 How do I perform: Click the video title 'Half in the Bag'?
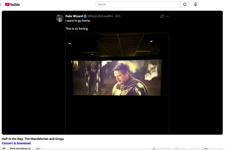click(x=33, y=139)
